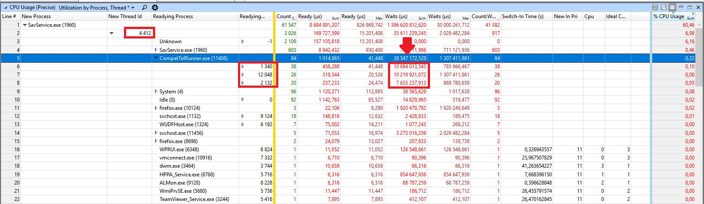704x204 pixels.
Task: Expand readying thread 1 340 arrow
Action: coord(243,67)
